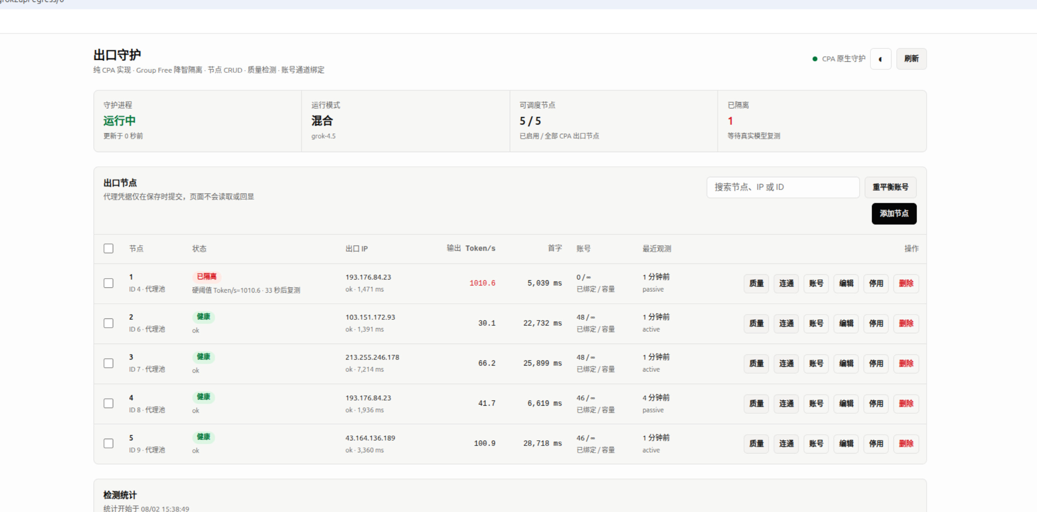Image resolution: width=1037 pixels, height=512 pixels.
Task: Check the box for node 5 (ID 9)
Action: 108,444
